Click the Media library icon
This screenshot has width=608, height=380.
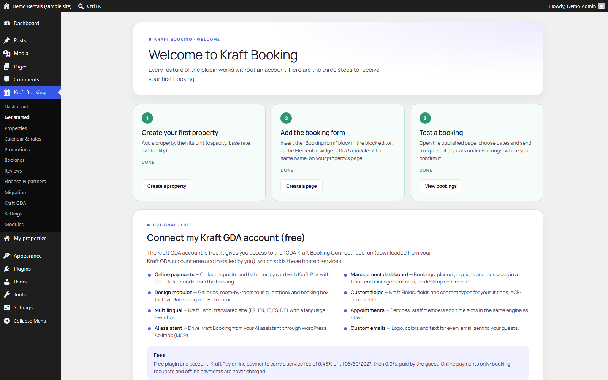pyautogui.click(x=7, y=53)
